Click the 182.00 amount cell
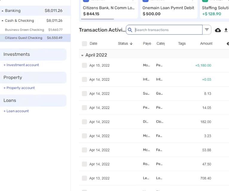This screenshot has width=229, height=191. [x=206, y=122]
